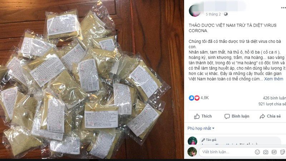Open the 426 bình luận comments count

tap(274, 98)
